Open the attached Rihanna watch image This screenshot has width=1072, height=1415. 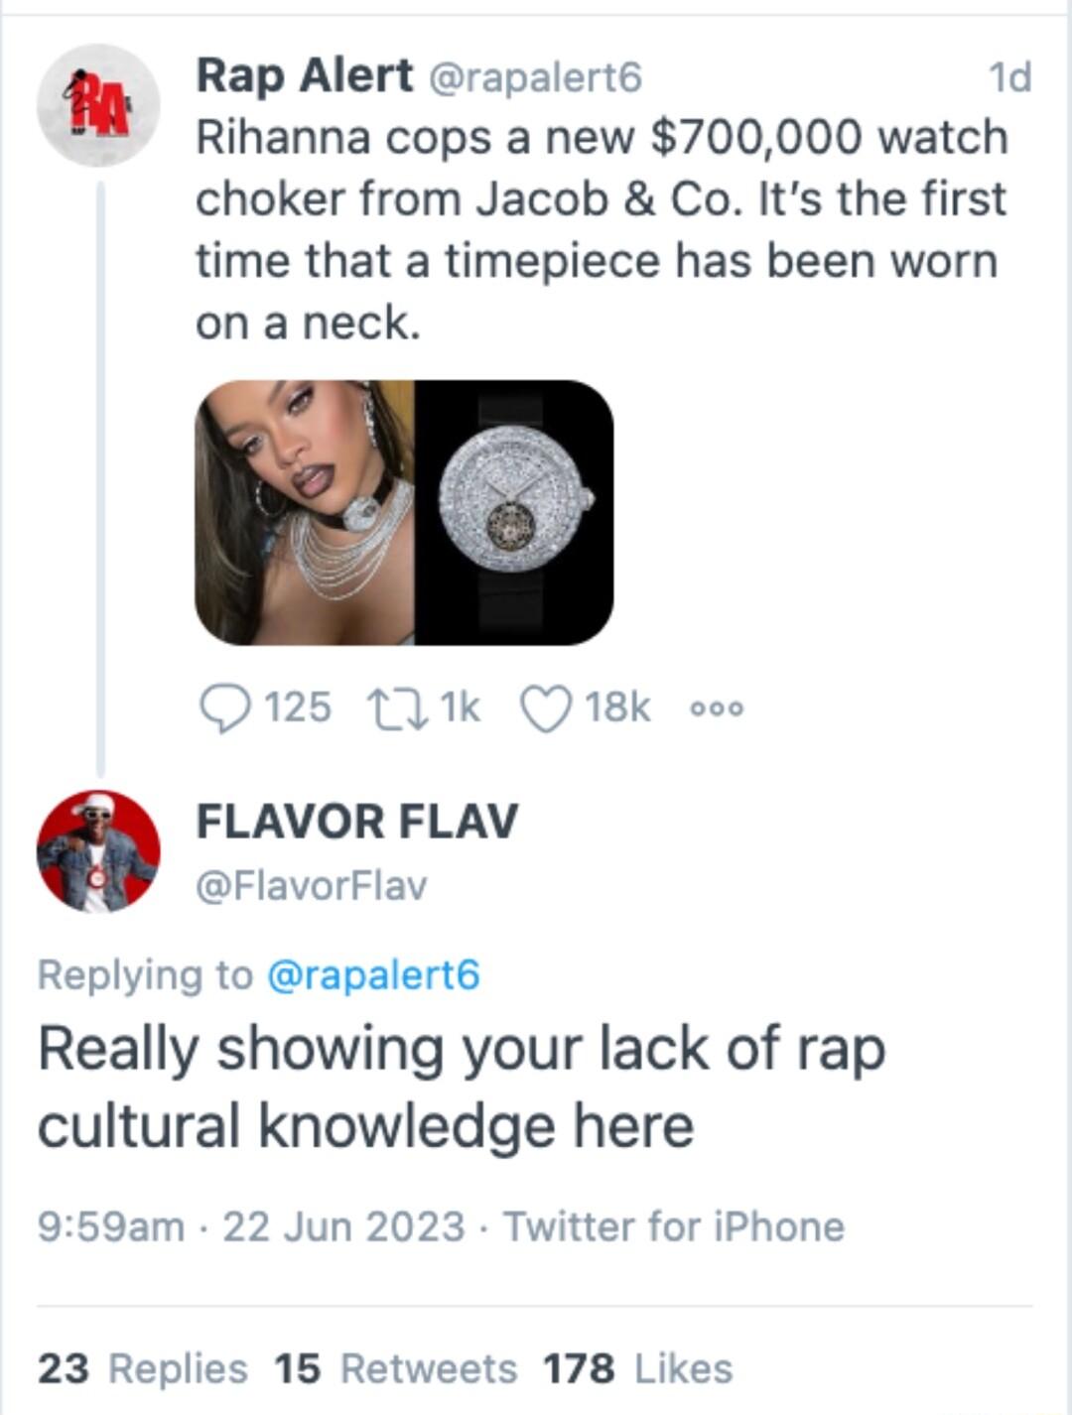click(303, 513)
